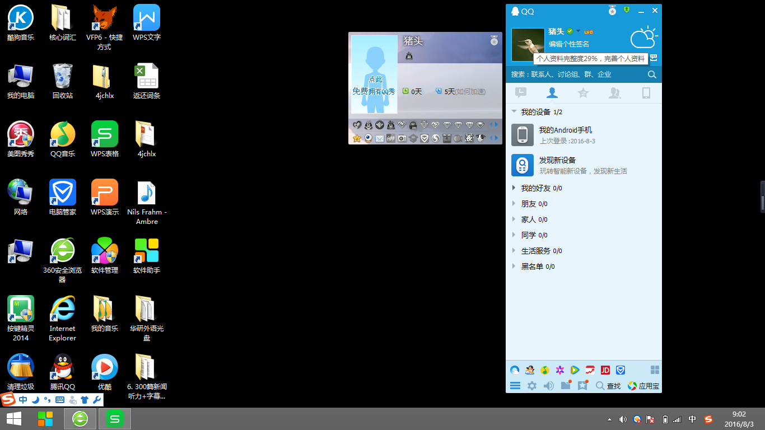Toggle Sogou punctuation mode

47,400
